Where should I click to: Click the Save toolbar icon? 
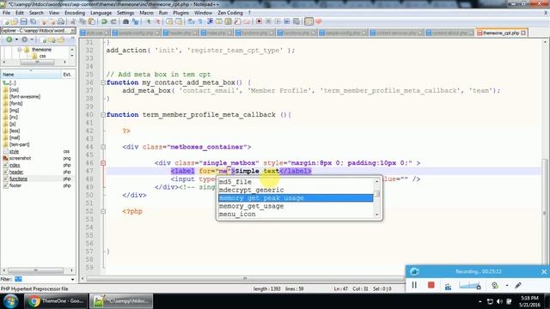coord(23,21)
